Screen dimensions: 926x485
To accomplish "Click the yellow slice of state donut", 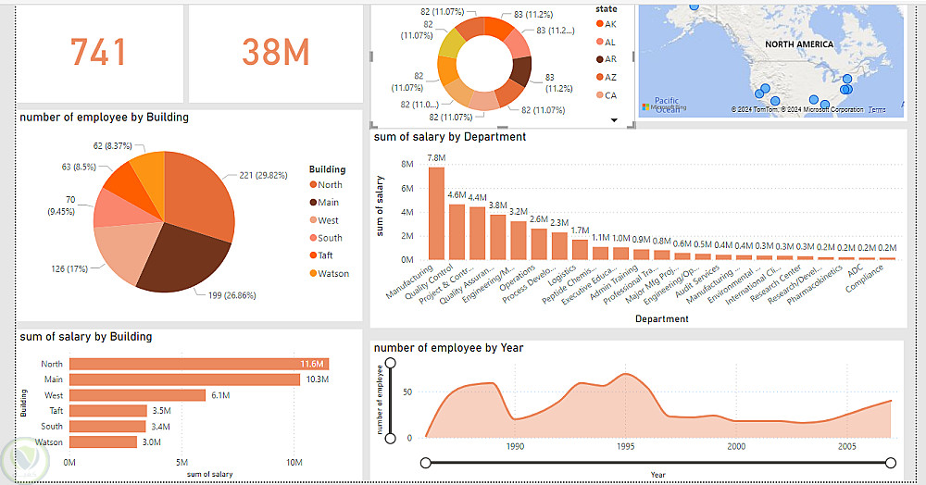I will 451,44.
